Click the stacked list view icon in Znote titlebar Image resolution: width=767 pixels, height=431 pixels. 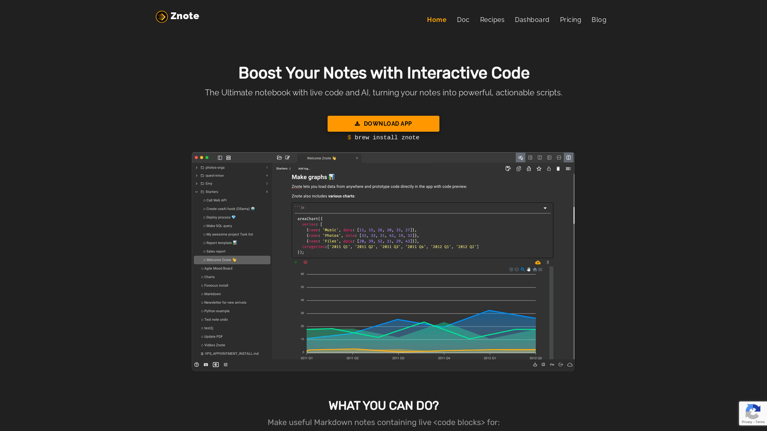229,158
